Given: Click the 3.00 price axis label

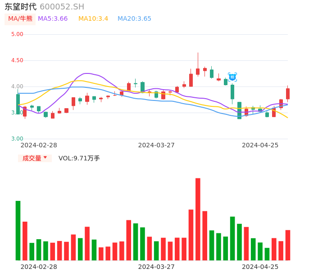Looking at the screenshot, I should [17, 139].
